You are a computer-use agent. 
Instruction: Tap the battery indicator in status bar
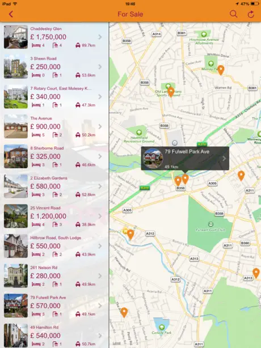point(254,4)
